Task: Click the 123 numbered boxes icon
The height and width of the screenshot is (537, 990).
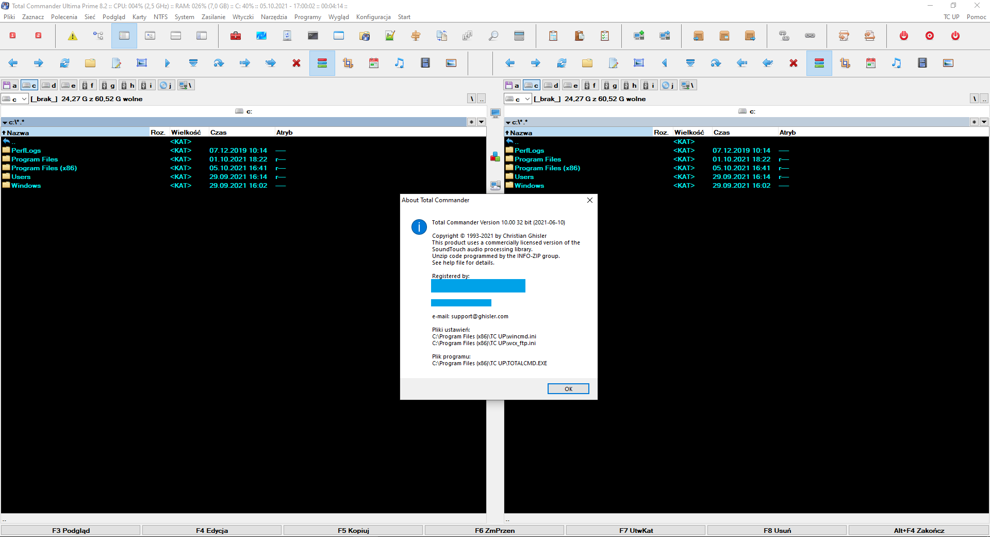Action: 468,36
